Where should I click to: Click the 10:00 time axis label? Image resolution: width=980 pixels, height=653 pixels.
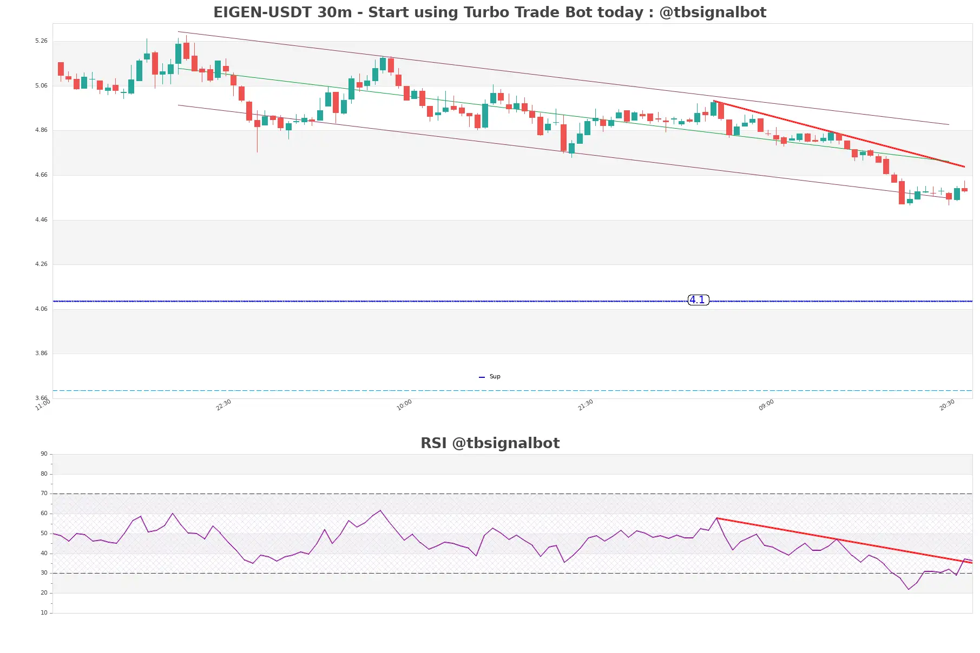click(404, 405)
